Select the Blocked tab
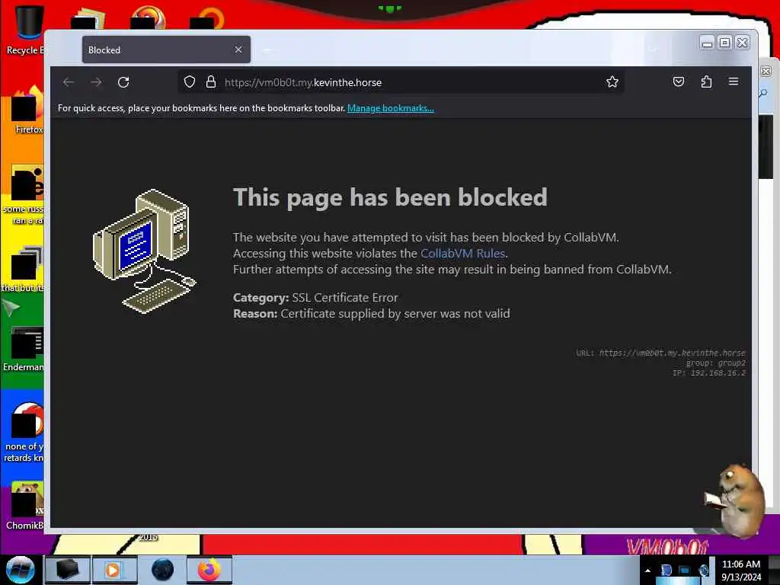The image size is (780, 585). click(x=166, y=50)
